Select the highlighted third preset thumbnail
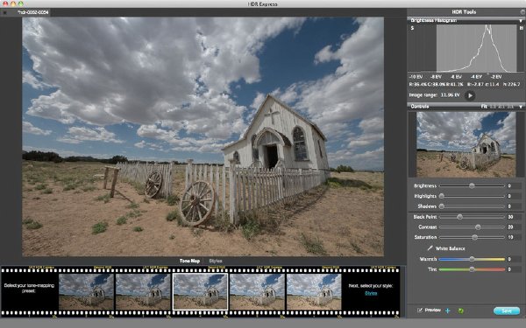Image resolution: width=526 pixels, height=328 pixels. 200,292
